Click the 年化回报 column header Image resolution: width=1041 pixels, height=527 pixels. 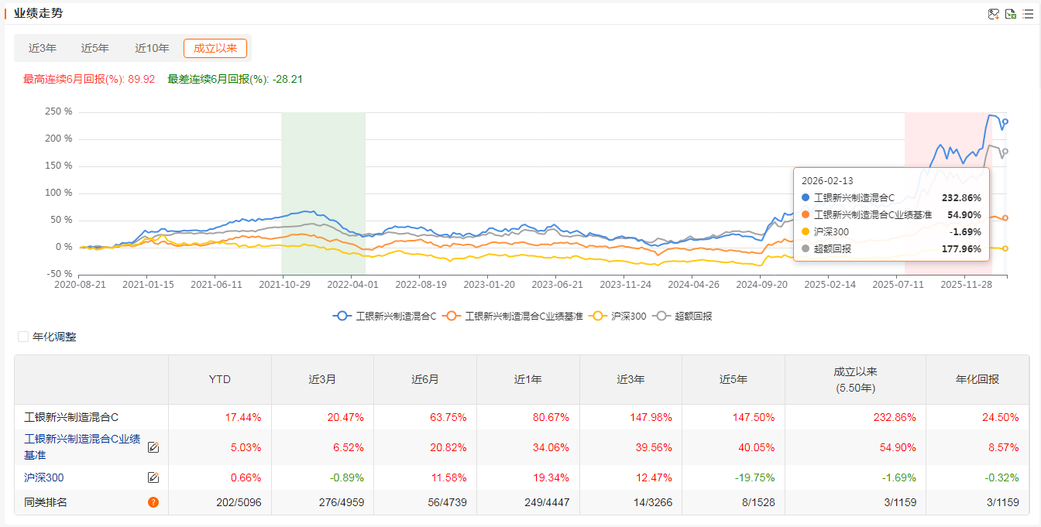pyautogui.click(x=977, y=379)
